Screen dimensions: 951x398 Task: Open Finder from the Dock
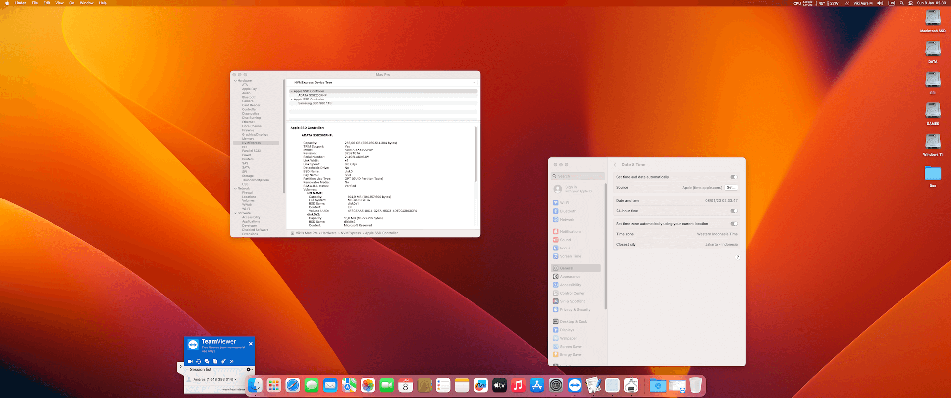click(x=255, y=385)
